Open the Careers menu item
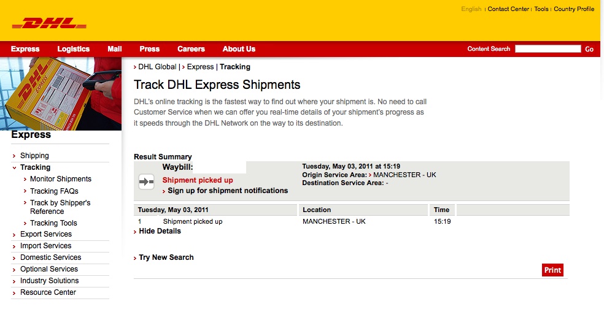604x312 pixels. click(x=191, y=49)
